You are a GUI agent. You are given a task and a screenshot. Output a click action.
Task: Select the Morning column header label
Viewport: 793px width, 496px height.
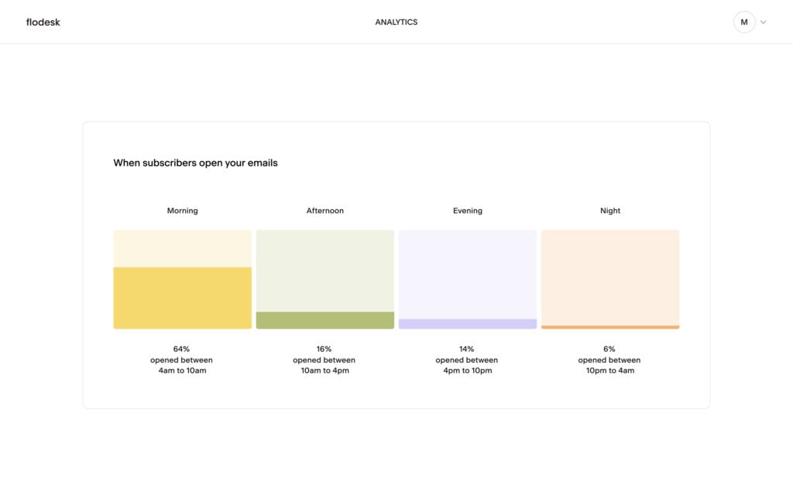[182, 210]
